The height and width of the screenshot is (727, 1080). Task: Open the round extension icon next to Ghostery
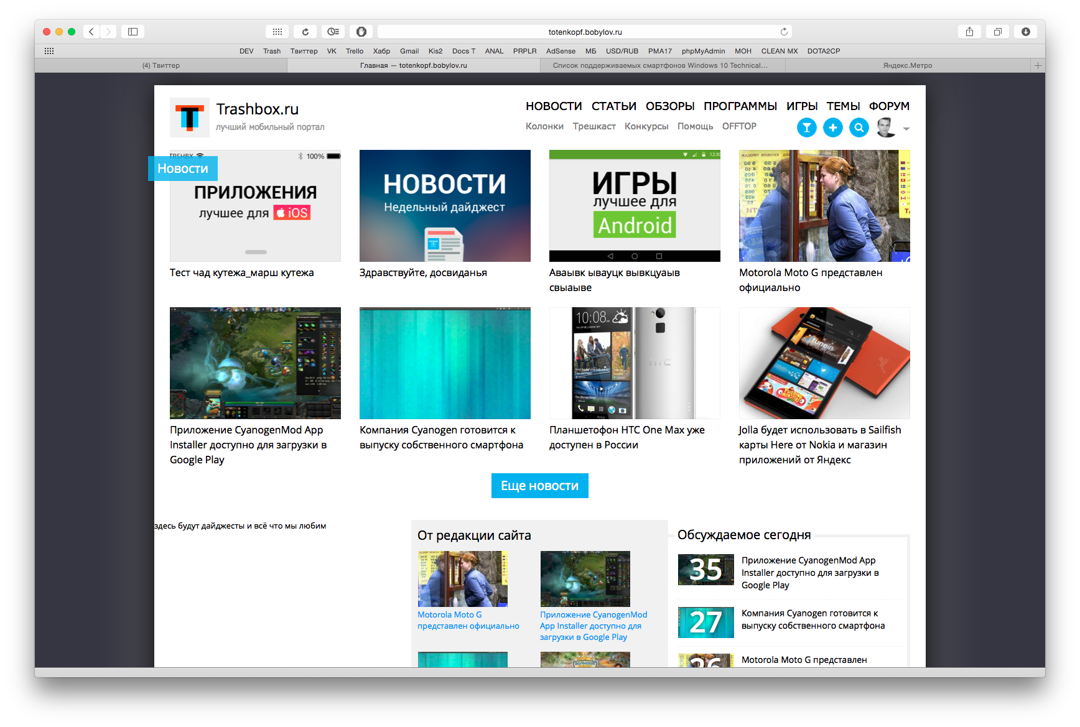(x=361, y=32)
